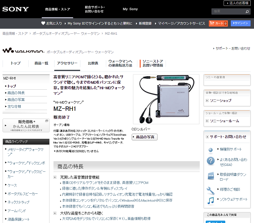This screenshot has height=223, width=254.
Task: Open My Sony menu
Action: (x=130, y=9)
